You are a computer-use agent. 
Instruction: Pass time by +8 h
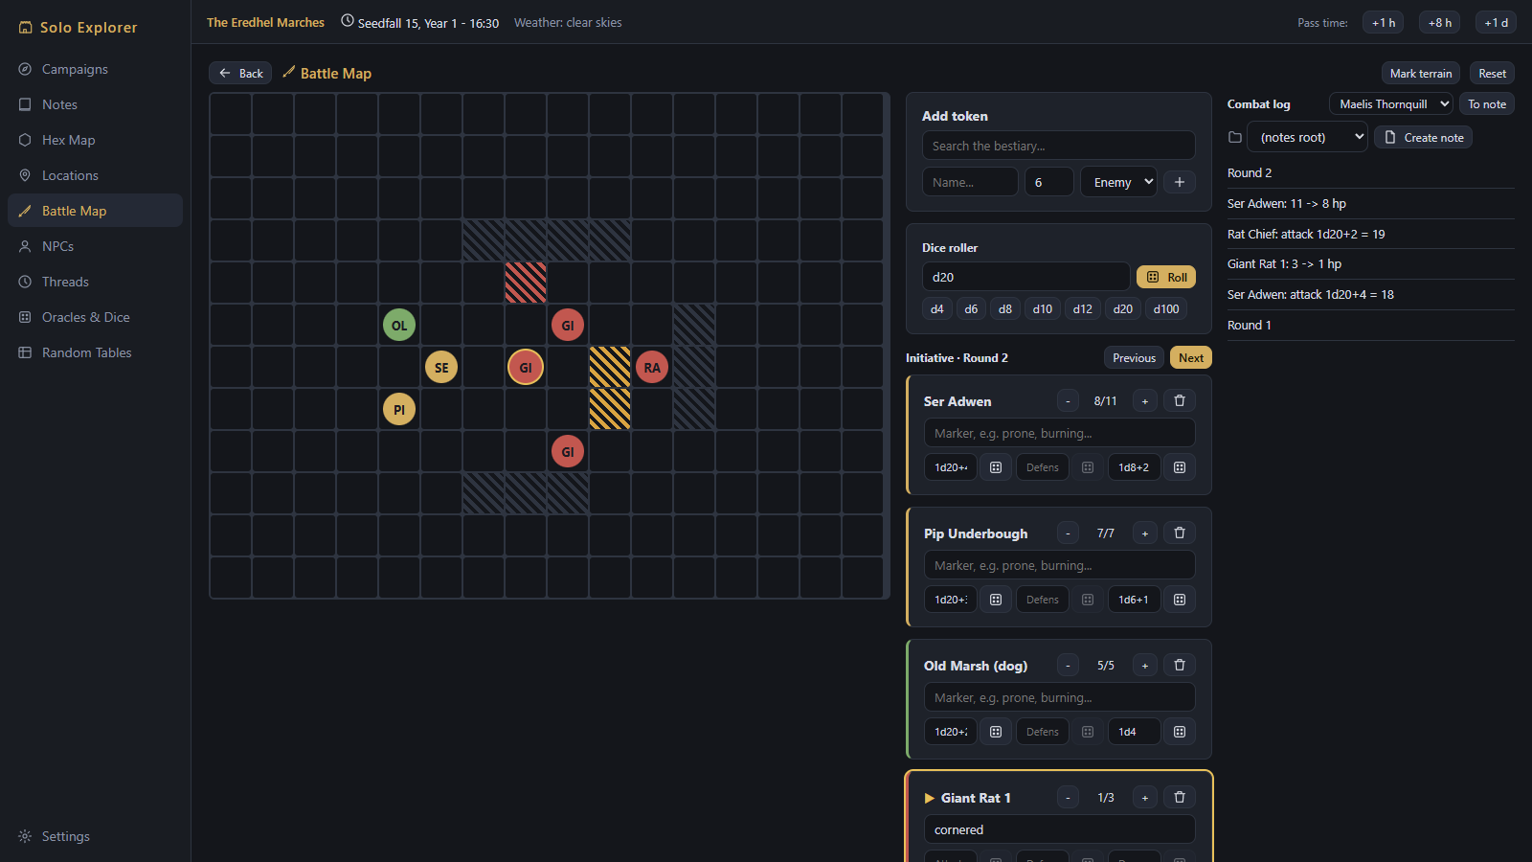[x=1440, y=22]
